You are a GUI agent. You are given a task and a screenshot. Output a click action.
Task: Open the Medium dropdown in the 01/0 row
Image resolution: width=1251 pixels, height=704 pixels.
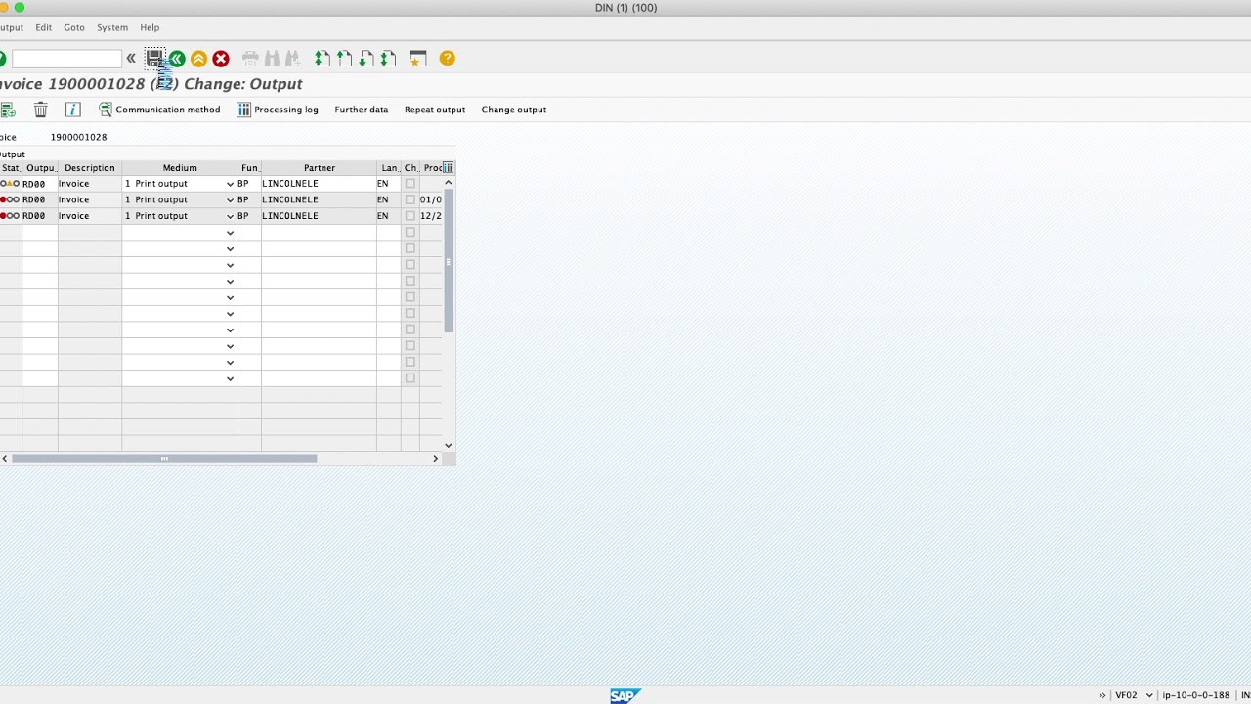[x=230, y=200]
